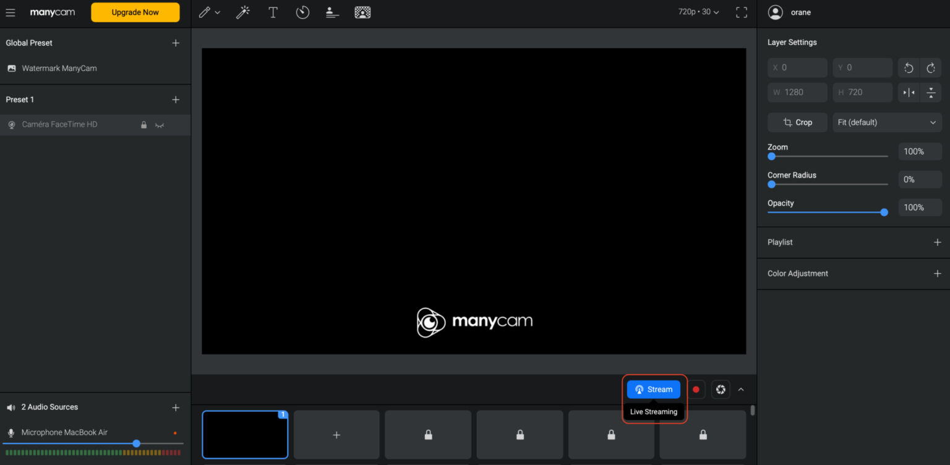This screenshot has width=950, height=465.
Task: Click the Upgrade Now button
Action: (x=135, y=12)
